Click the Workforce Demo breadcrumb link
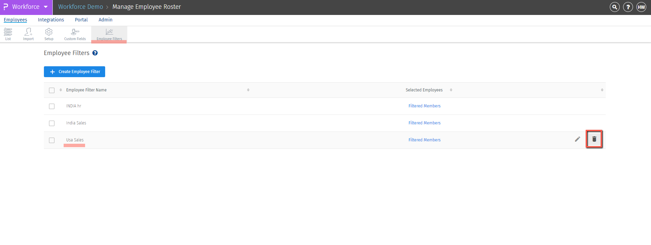This screenshot has height=245, width=651. point(81,7)
